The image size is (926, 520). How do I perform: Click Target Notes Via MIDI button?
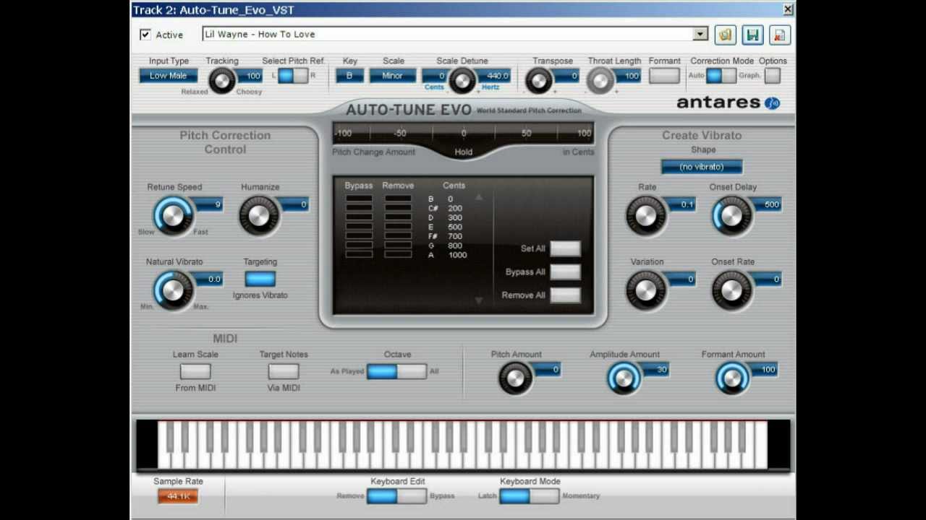(284, 371)
